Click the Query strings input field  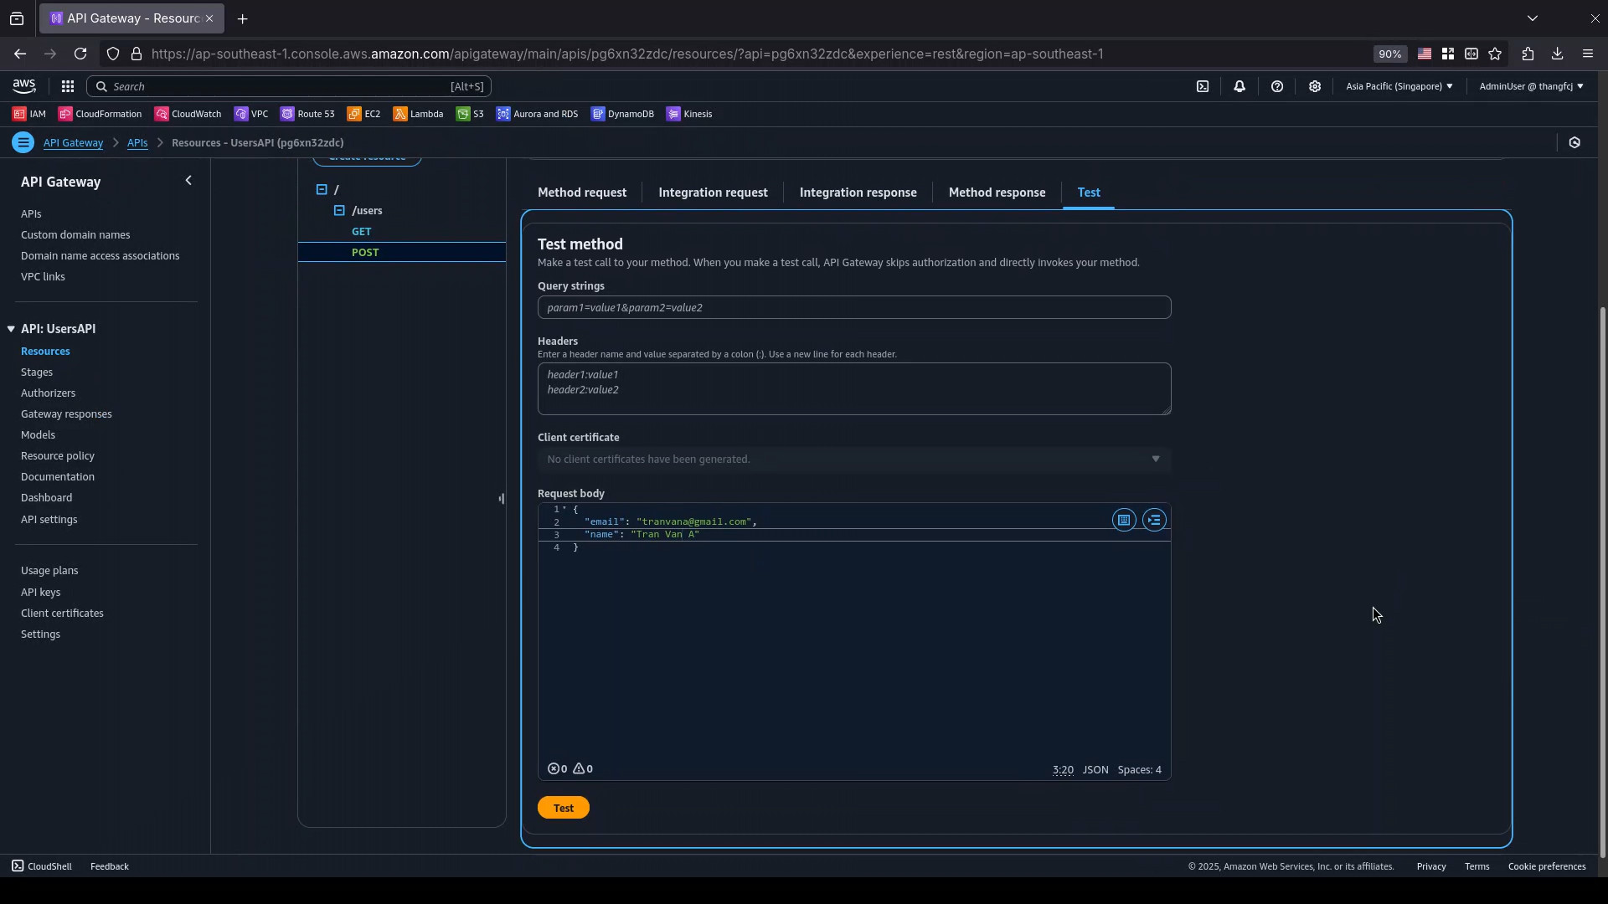coord(854,307)
